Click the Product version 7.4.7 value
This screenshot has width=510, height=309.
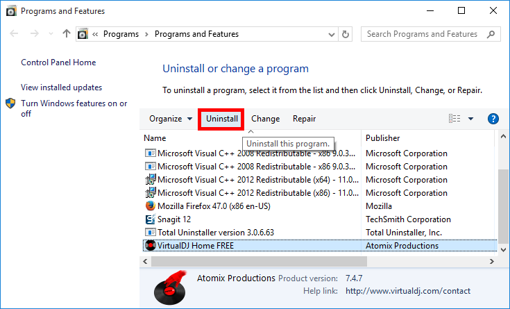pyautogui.click(x=354, y=278)
